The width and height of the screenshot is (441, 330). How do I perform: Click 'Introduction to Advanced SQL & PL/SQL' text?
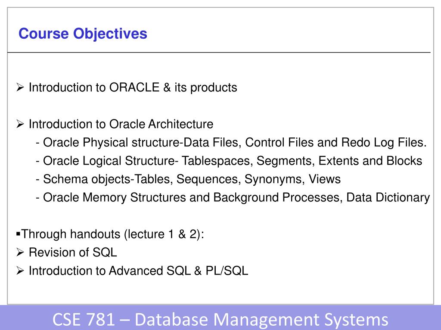(x=138, y=271)
